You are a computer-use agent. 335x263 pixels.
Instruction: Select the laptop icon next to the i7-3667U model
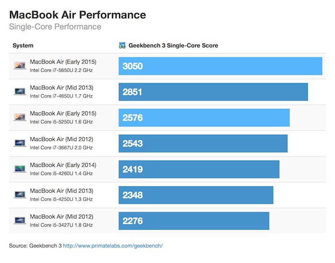click(20, 143)
